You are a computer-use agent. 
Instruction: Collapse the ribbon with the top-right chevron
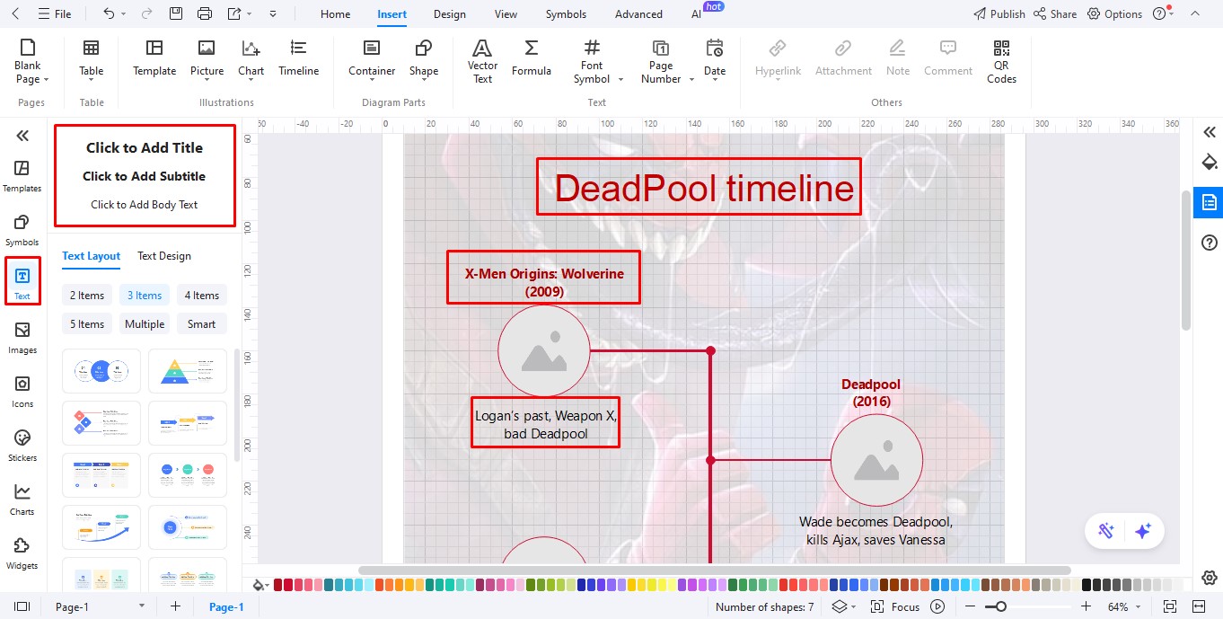click(x=1194, y=13)
